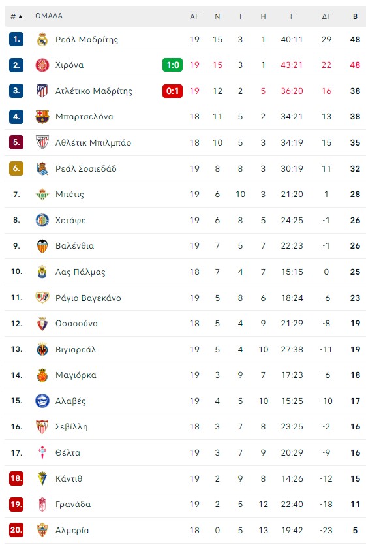Viewport: 366px width, 545px height.
Task: Open the Σεβίλλη team page
Action: pos(71,427)
